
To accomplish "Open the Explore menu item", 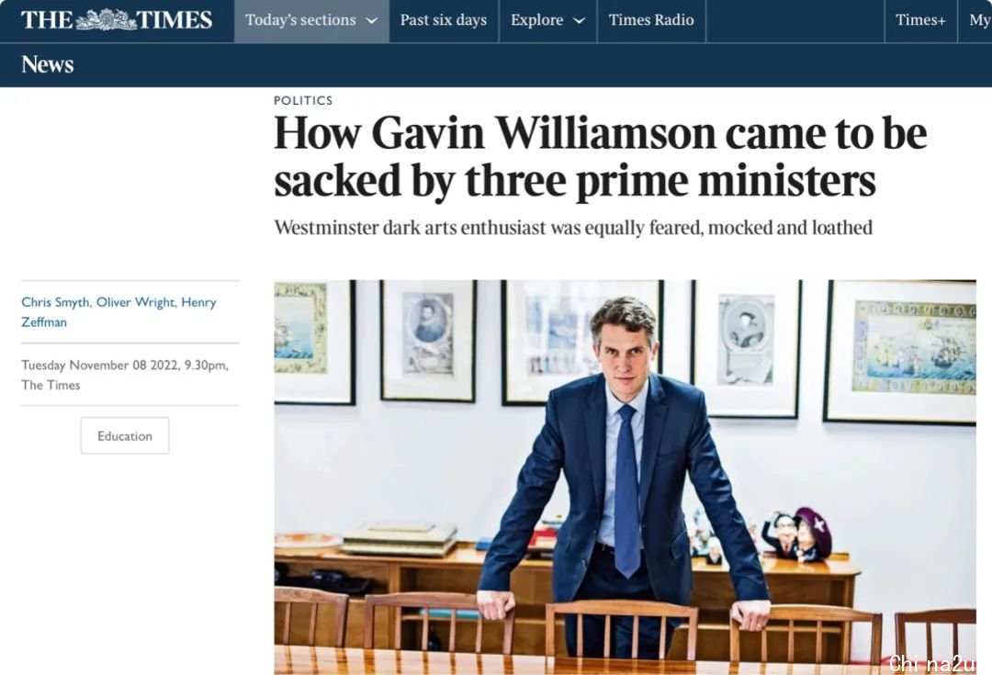I will [547, 21].
